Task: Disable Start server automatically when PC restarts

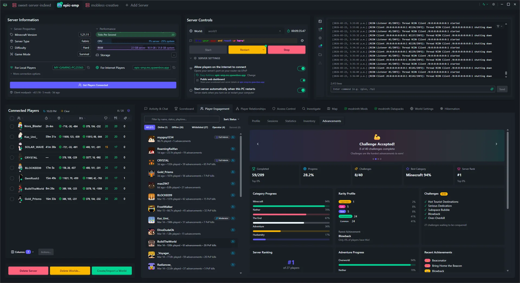Action: [301, 90]
